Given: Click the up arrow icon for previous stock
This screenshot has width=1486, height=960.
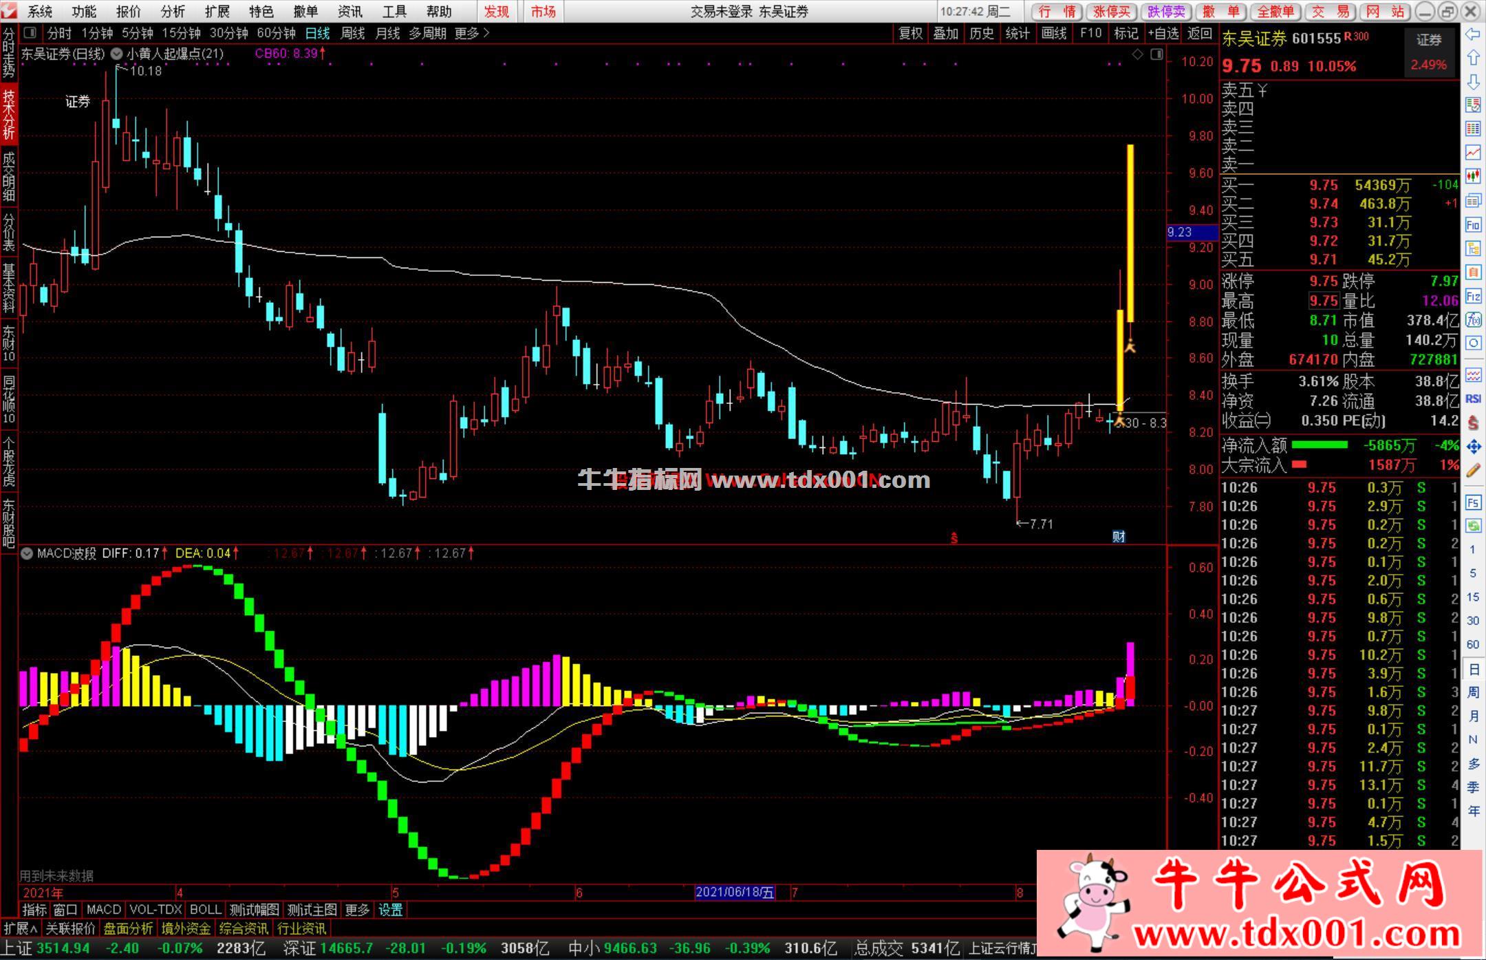Looking at the screenshot, I should 1473,58.
